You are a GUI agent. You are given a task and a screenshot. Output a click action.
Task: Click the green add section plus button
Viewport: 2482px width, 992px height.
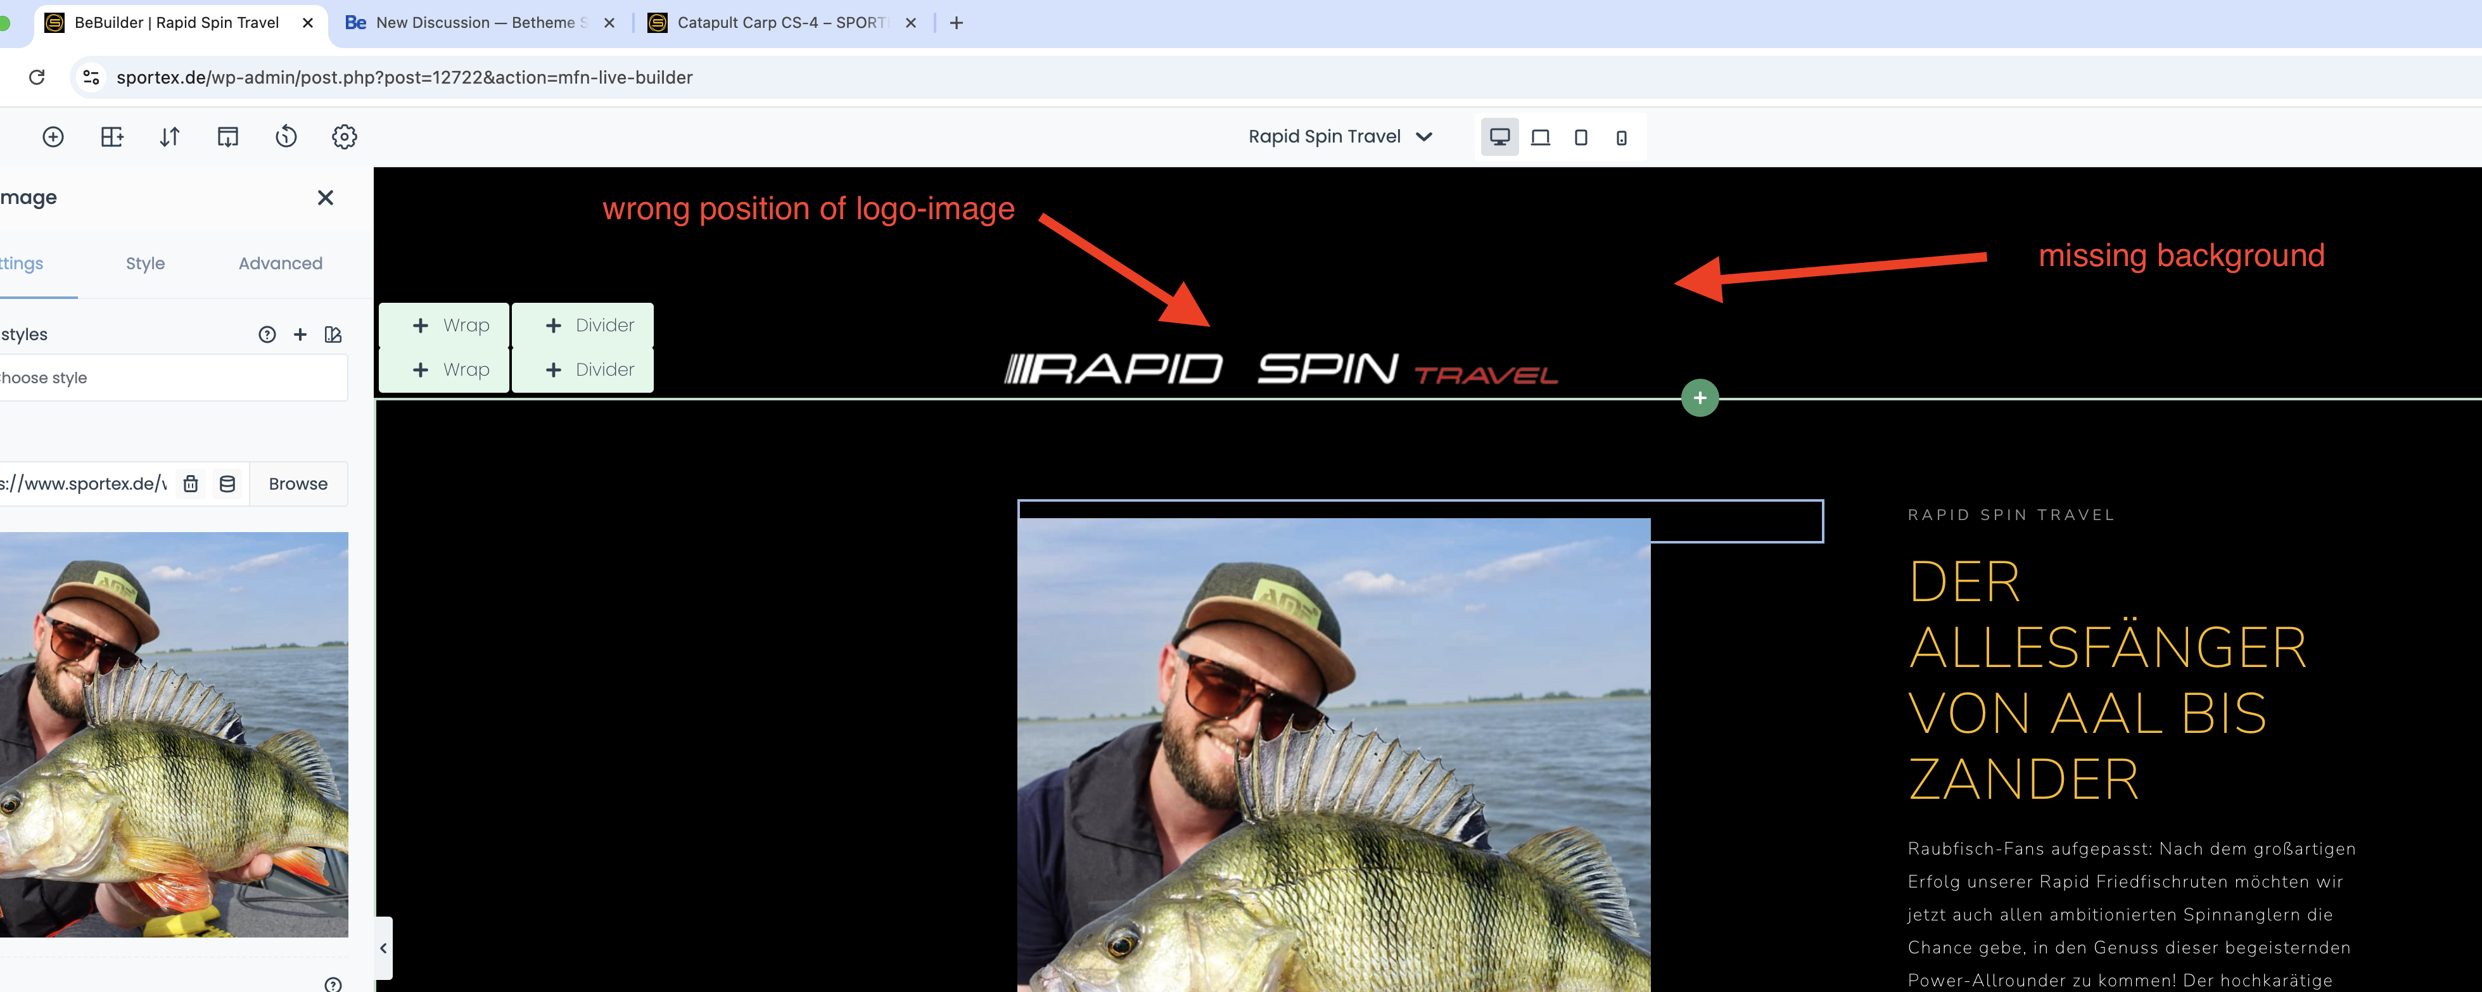(x=1700, y=398)
